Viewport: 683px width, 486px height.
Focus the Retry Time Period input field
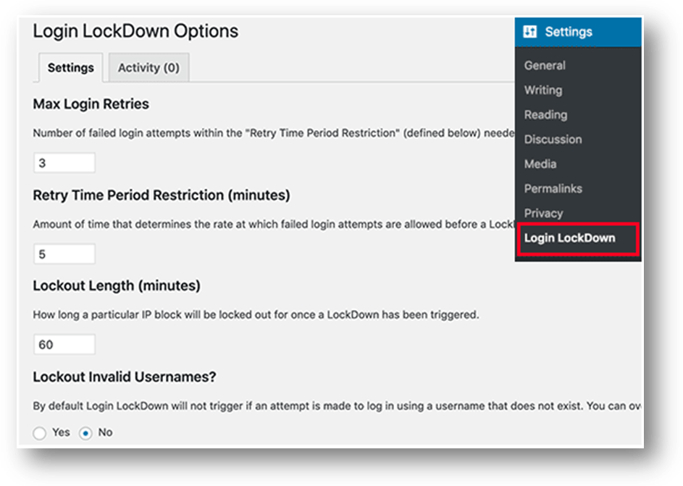(x=64, y=254)
